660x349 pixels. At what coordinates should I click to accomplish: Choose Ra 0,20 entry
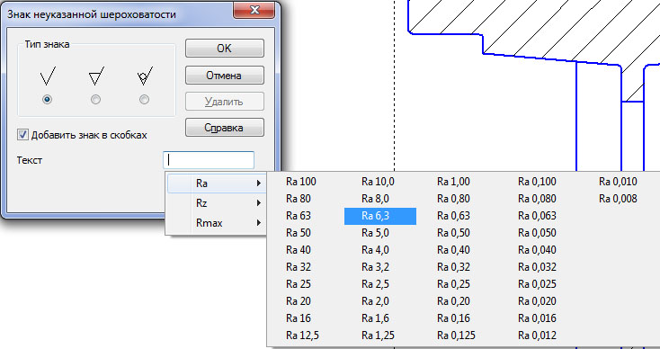coord(454,301)
